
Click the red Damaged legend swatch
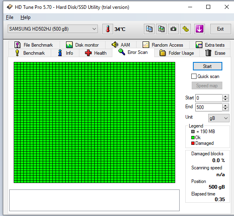[x=193, y=143]
